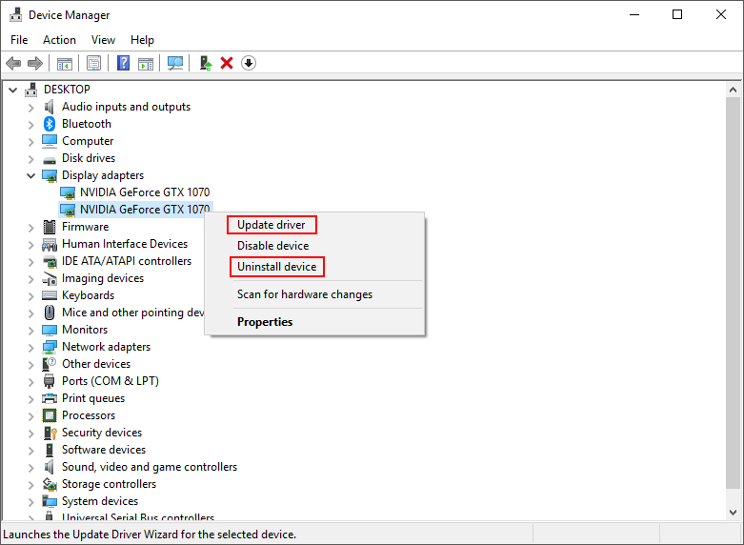Screen dimensions: 744x545
Task: Click red X Uninstall device toolbar icon
Action: [227, 63]
